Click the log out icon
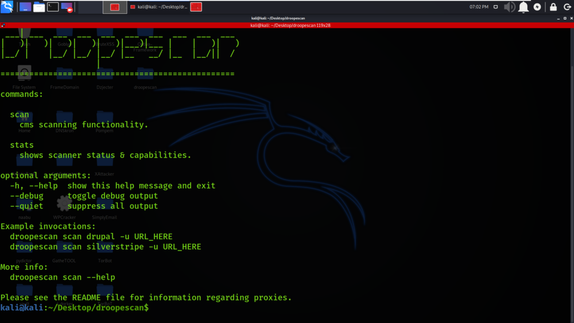The width and height of the screenshot is (574, 323). point(567,7)
